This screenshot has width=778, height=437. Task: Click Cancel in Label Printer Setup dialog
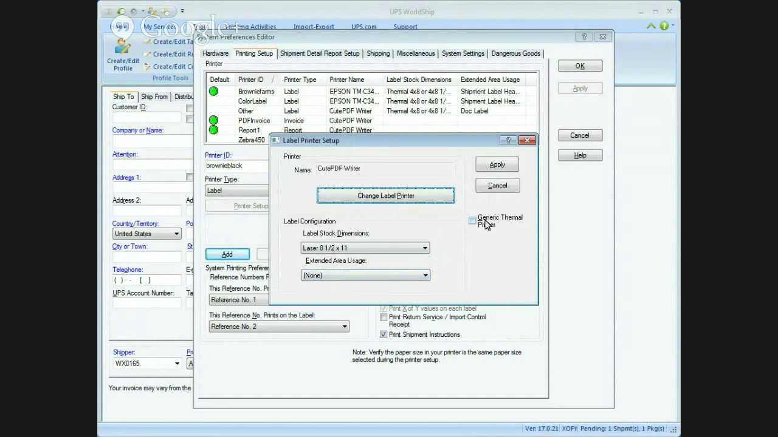pos(497,186)
